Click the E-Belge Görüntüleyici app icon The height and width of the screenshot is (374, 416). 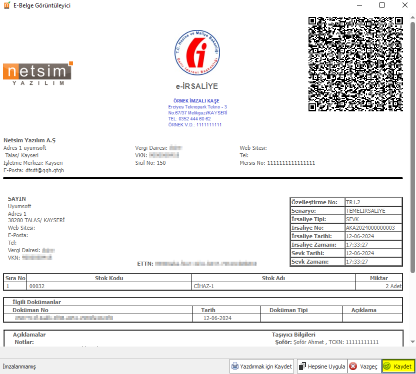[7, 5]
